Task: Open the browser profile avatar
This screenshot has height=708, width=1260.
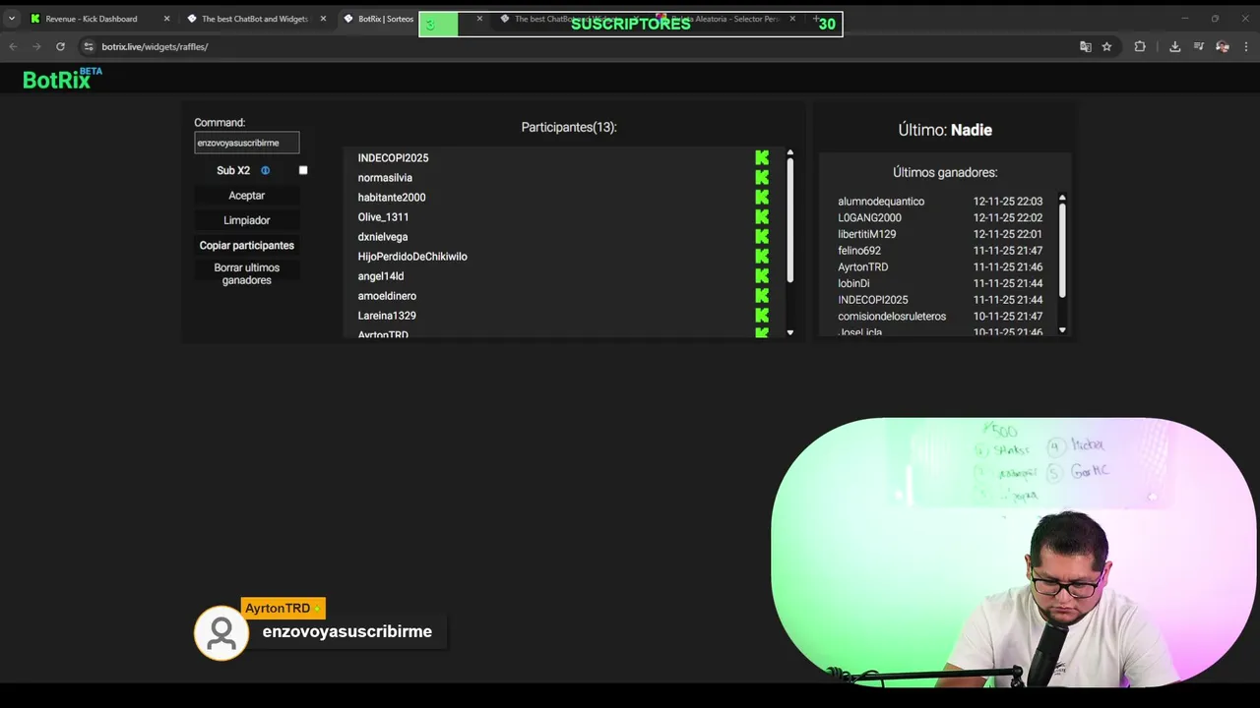Action: [x=1223, y=46]
